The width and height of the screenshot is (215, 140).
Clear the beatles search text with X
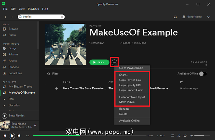point(62,17)
